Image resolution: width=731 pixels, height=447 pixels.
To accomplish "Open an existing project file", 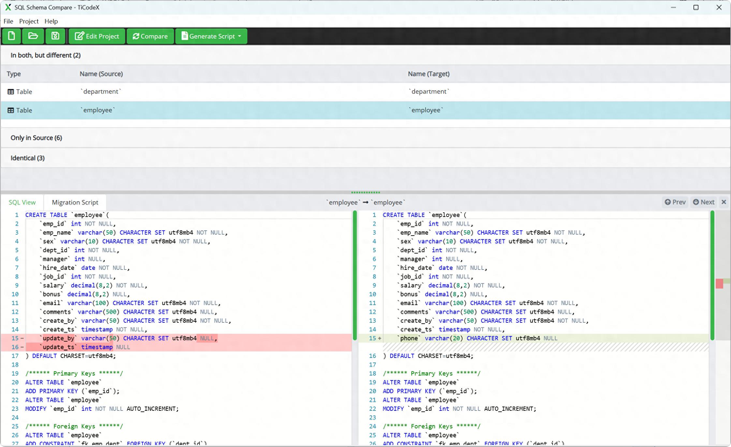I will 33,36.
